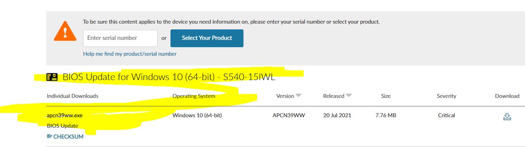
Task: Click the Enter serial number field
Action: click(120, 38)
